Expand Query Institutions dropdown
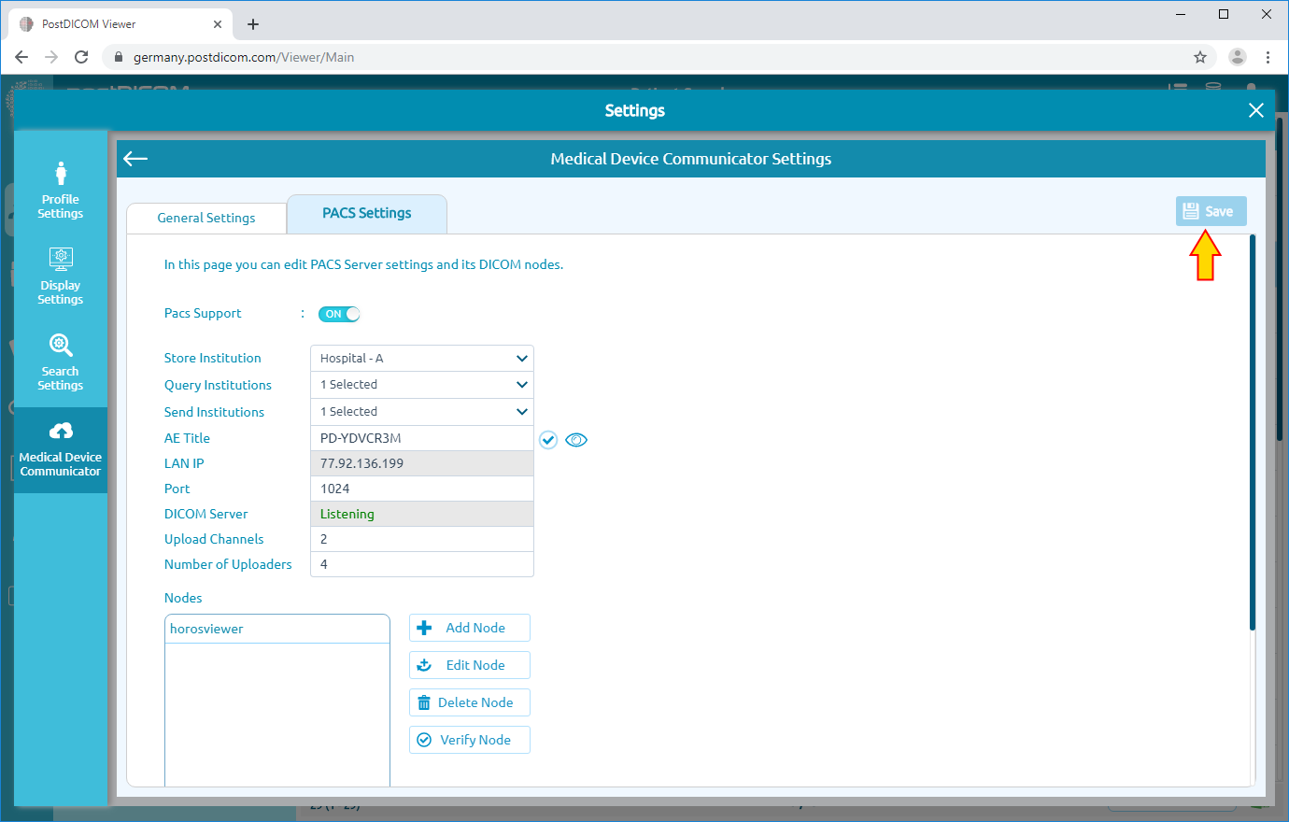This screenshot has height=822, width=1289. [422, 385]
